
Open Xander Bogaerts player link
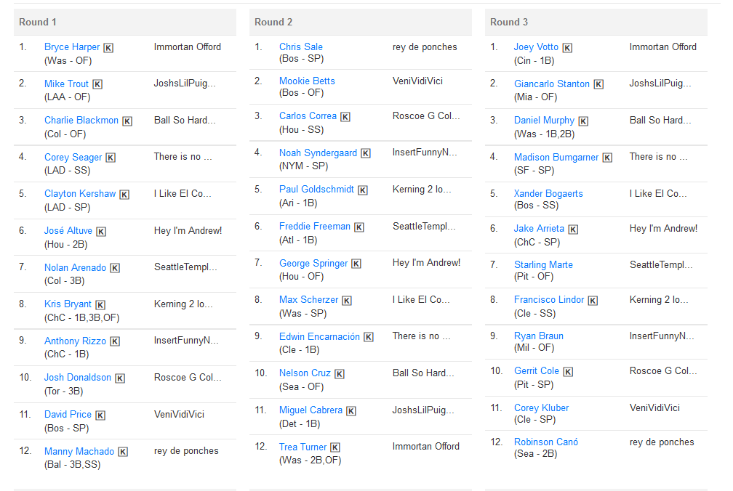(x=548, y=193)
